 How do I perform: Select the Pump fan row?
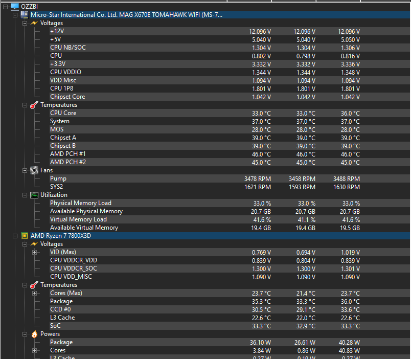coord(58,178)
